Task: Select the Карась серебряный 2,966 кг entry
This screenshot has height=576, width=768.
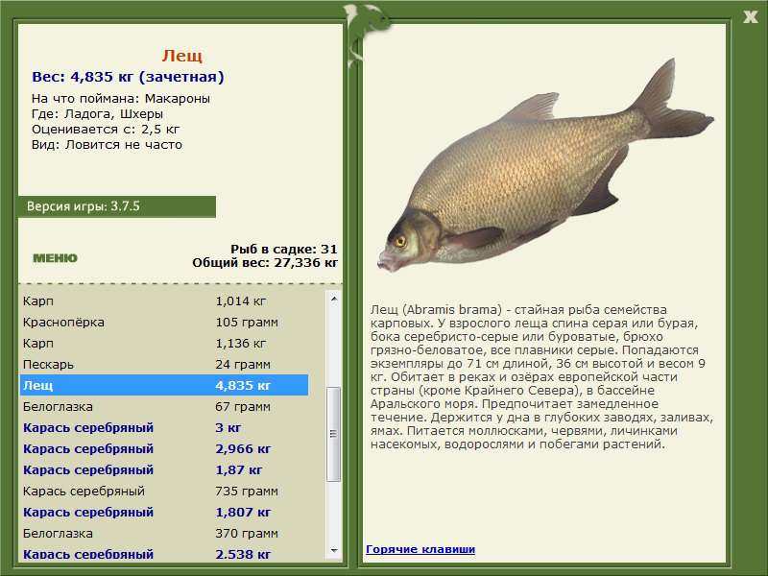Action: 164,448
